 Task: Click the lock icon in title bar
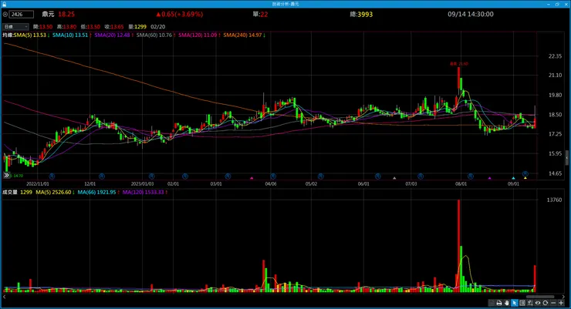4,4
